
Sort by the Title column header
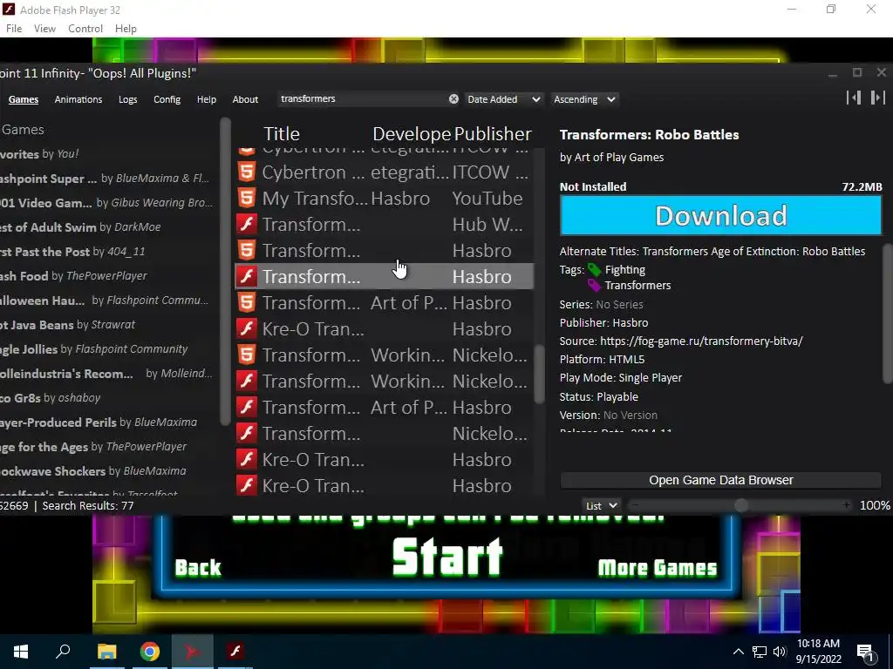(282, 133)
